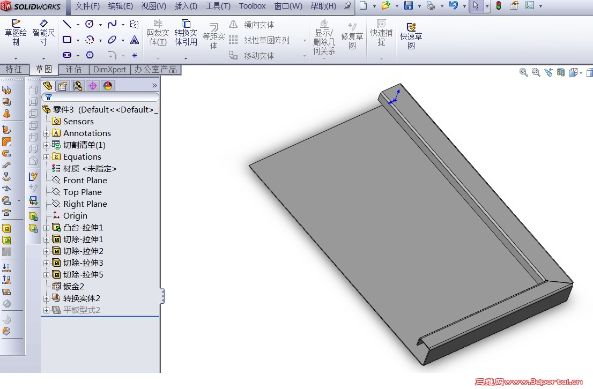Click Display/Delete Relations (显示/删除几何关系)
Screen dimensions: 593x389
(324, 38)
